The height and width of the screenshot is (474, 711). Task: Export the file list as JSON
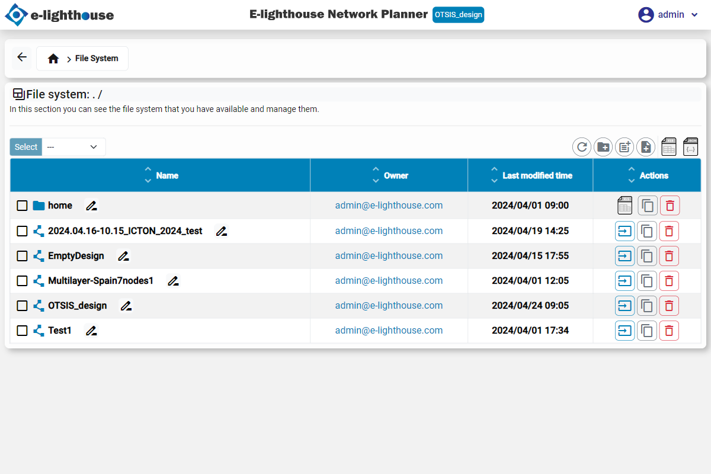pos(690,146)
